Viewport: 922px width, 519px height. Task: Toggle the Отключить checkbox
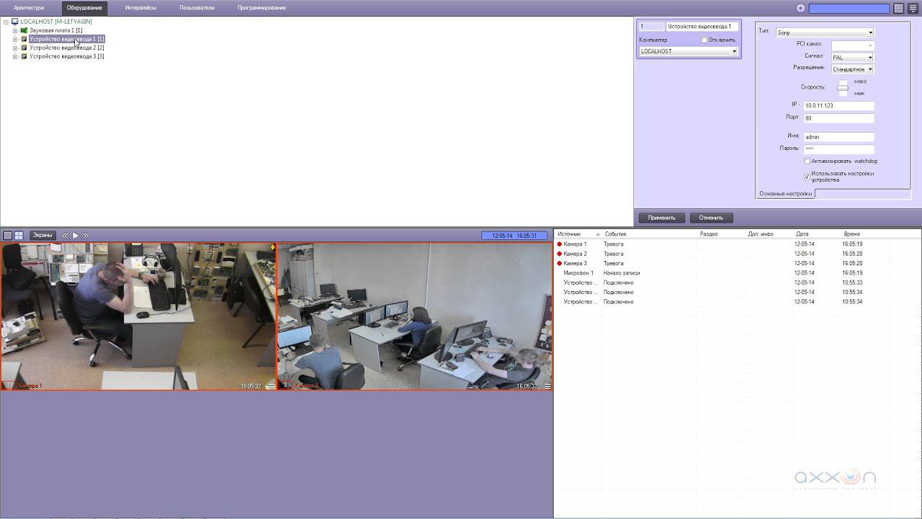click(x=704, y=40)
